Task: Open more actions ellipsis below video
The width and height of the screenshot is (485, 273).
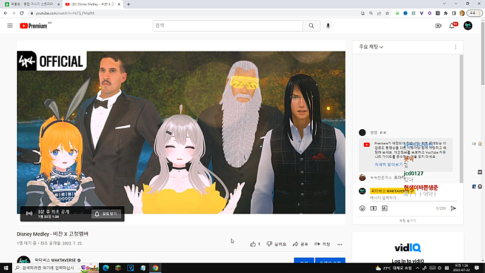Action: pyautogui.click(x=338, y=244)
